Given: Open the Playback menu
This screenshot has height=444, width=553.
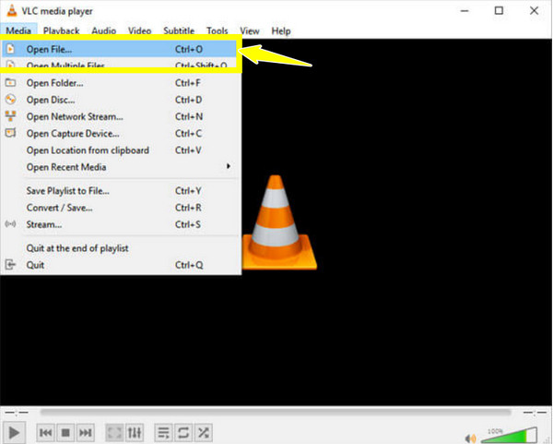Looking at the screenshot, I should point(62,30).
